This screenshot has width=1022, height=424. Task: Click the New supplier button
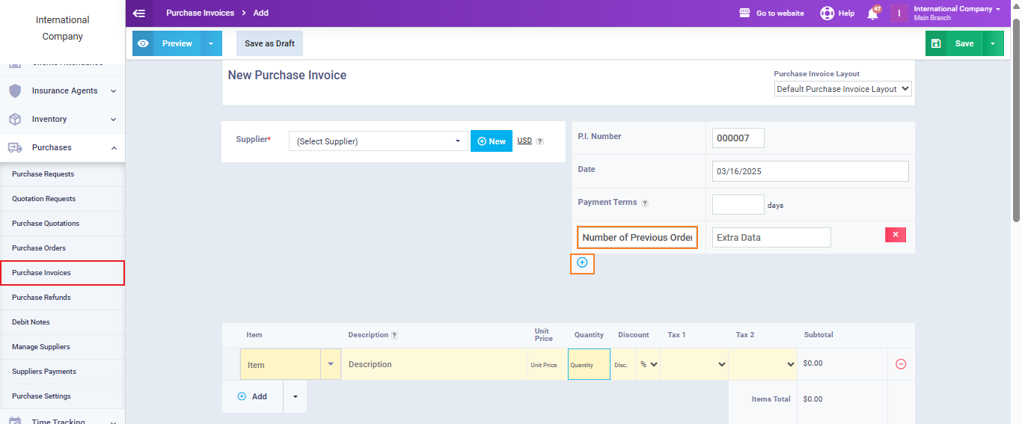pos(492,141)
